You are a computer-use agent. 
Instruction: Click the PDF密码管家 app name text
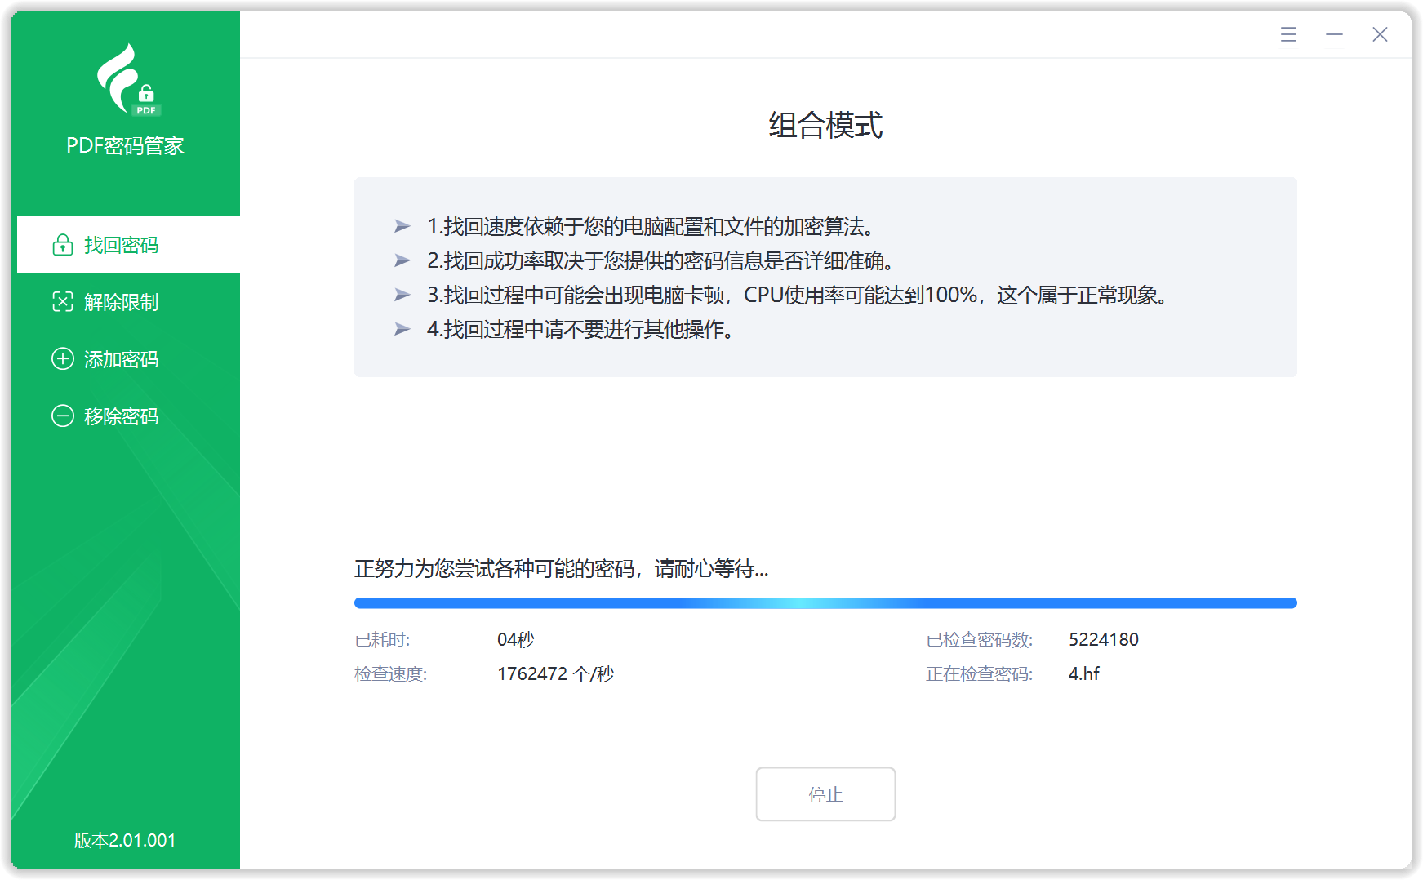tap(125, 146)
